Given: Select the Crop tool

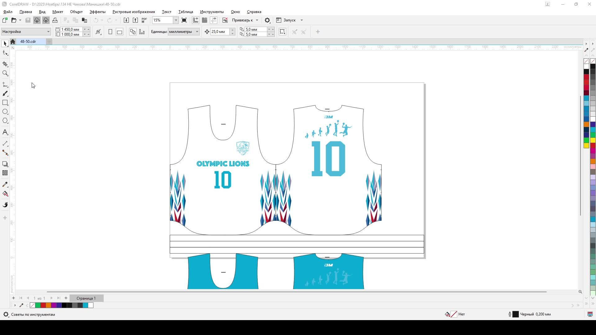Looking at the screenshot, I should [x=5, y=64].
